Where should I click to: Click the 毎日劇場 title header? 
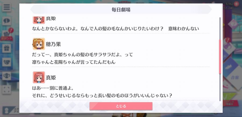(121, 10)
